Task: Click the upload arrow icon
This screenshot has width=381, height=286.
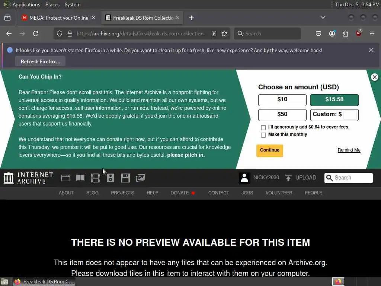Action: click(288, 178)
